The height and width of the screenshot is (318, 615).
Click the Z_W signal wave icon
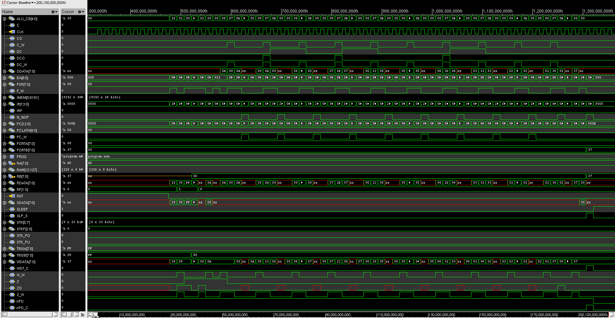click(12, 295)
